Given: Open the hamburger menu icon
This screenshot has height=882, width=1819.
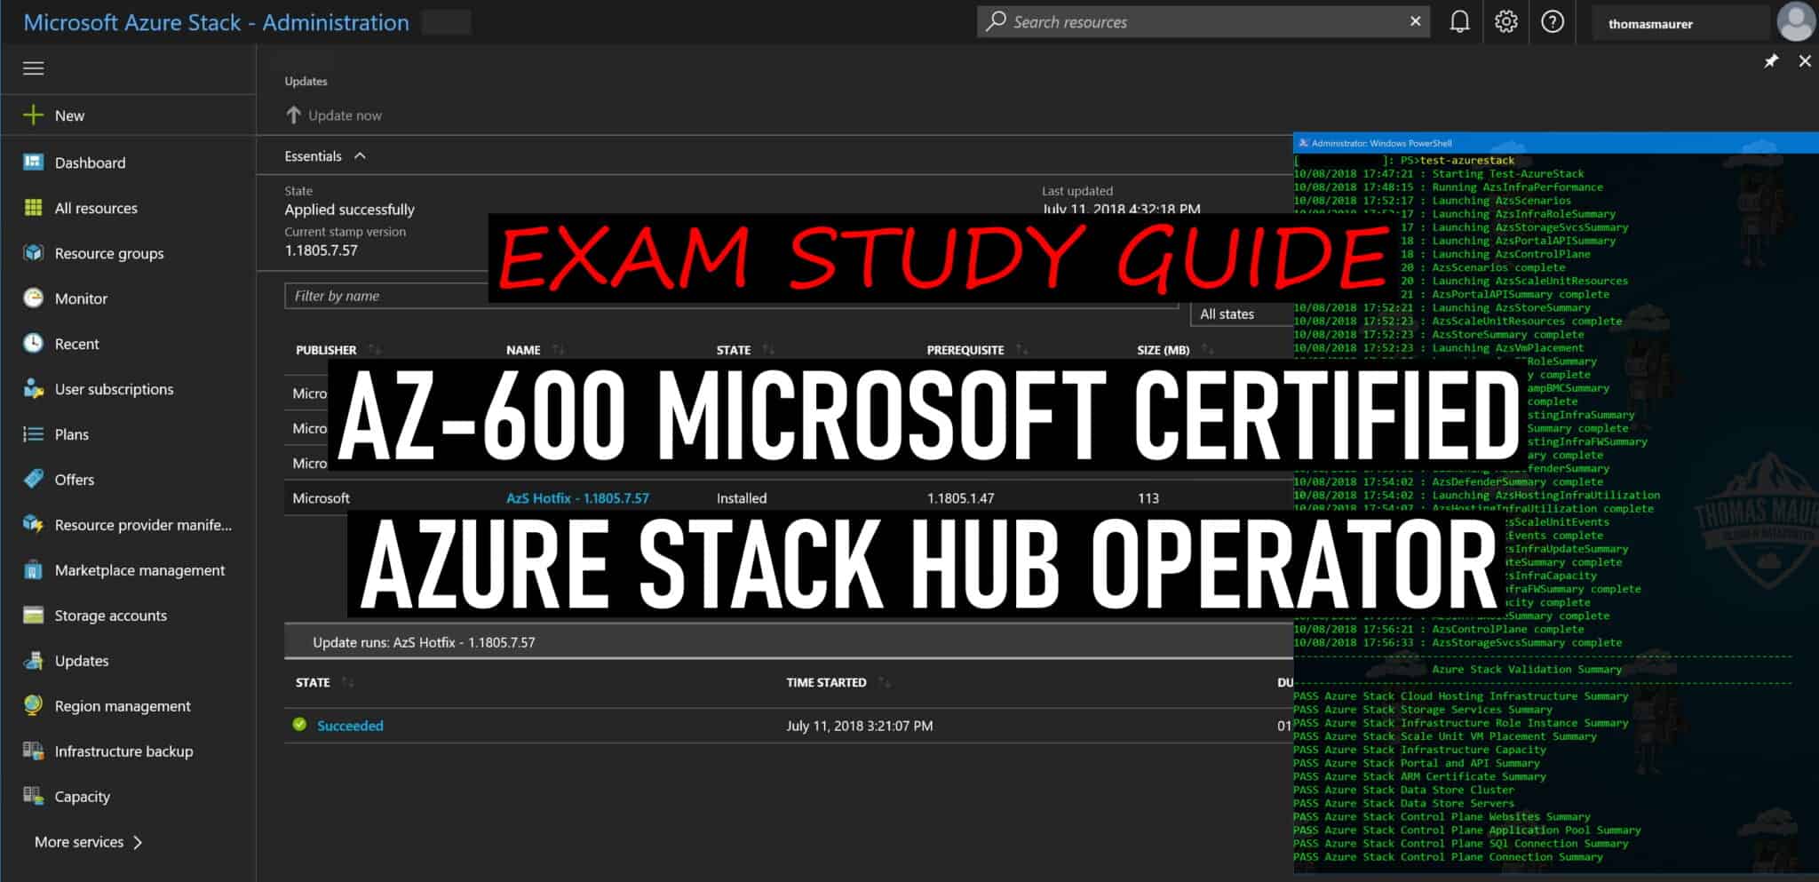Looking at the screenshot, I should point(33,68).
